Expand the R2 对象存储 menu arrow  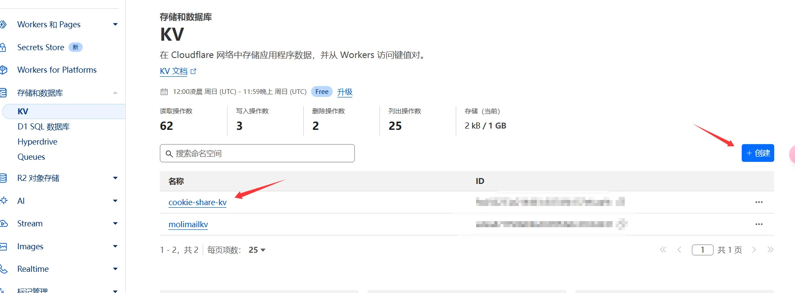click(x=115, y=178)
